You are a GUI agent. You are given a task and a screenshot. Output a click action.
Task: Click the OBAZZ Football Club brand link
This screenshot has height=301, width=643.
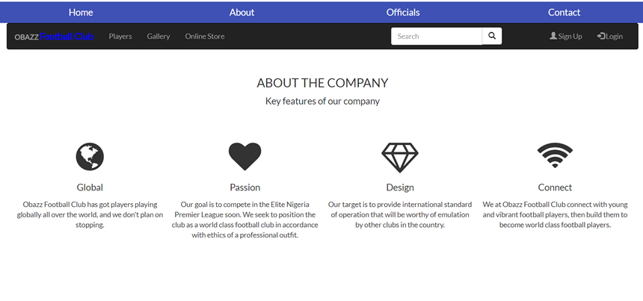pos(54,37)
